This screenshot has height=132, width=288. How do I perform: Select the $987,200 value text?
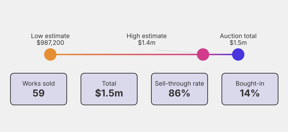[50, 43]
